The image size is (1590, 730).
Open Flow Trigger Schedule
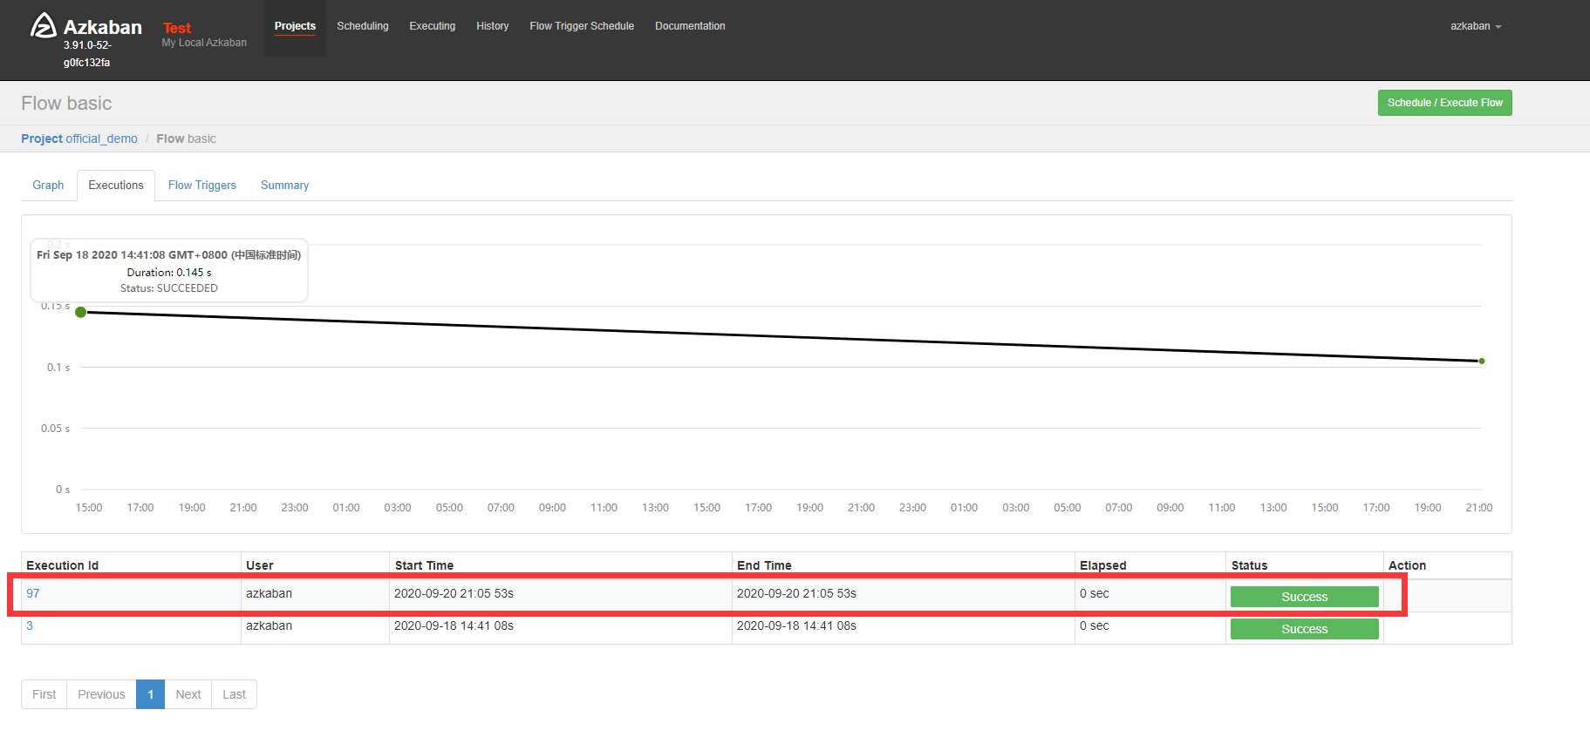582,26
